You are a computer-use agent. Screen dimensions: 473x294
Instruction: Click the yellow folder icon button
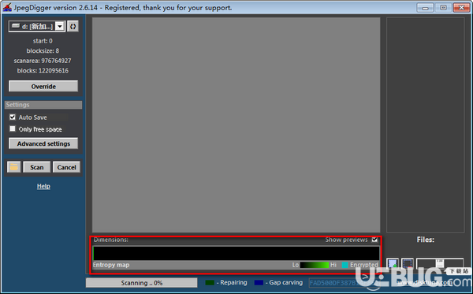tap(14, 167)
